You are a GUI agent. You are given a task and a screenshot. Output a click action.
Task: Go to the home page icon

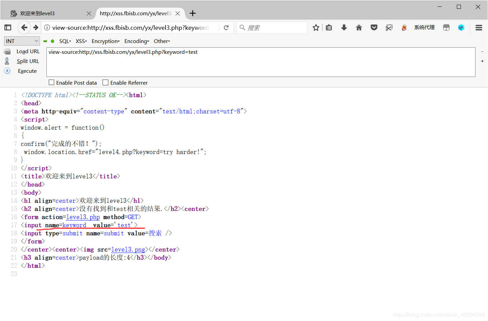pyautogui.click(x=359, y=27)
